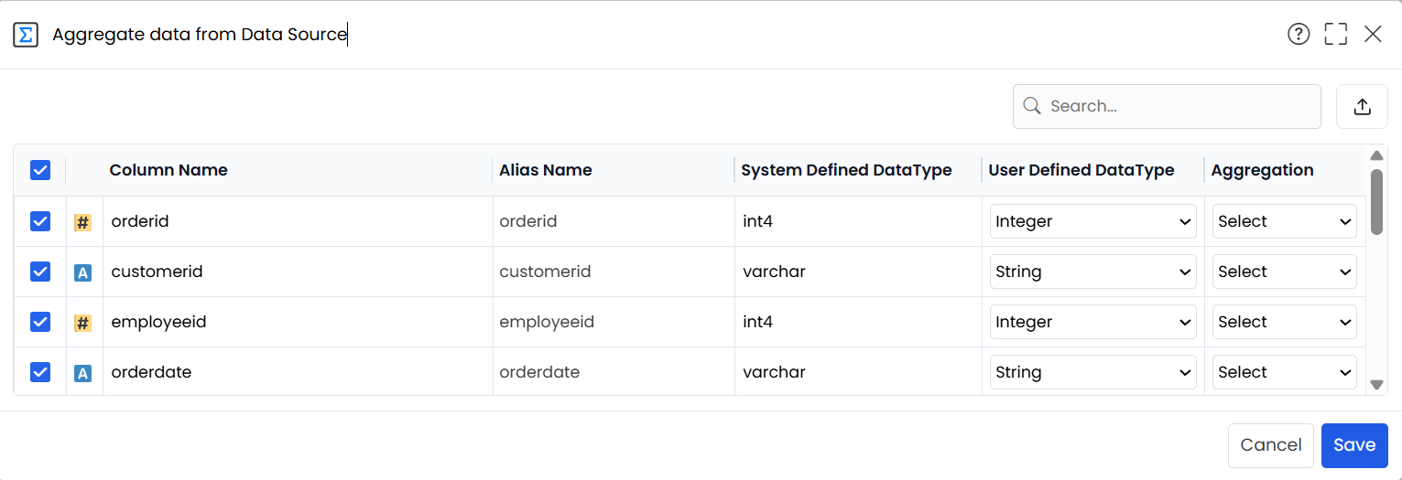Click the Cancel button
Viewport: 1402px width, 480px height.
click(1271, 445)
